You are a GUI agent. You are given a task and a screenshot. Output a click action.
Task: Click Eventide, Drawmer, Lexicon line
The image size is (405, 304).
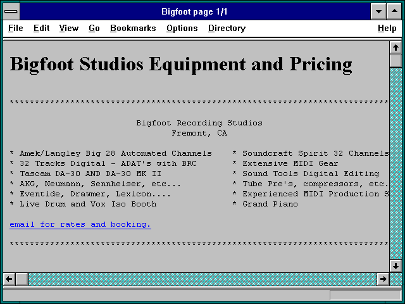tap(90, 194)
